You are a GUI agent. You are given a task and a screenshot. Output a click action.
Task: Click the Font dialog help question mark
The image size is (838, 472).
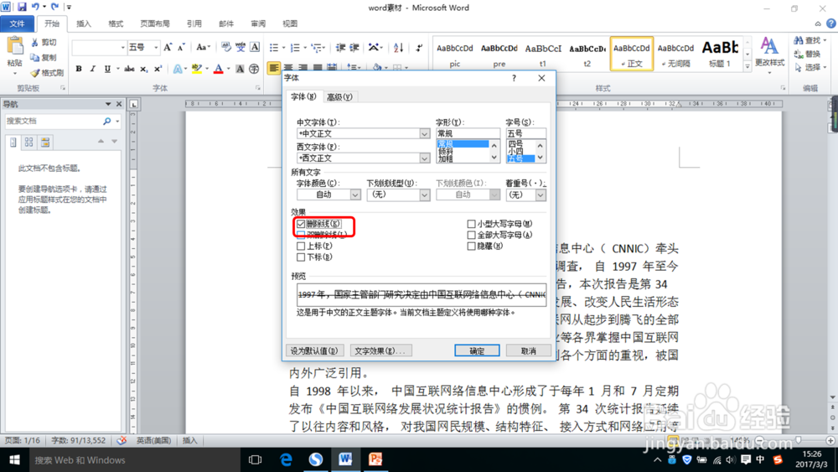click(515, 78)
